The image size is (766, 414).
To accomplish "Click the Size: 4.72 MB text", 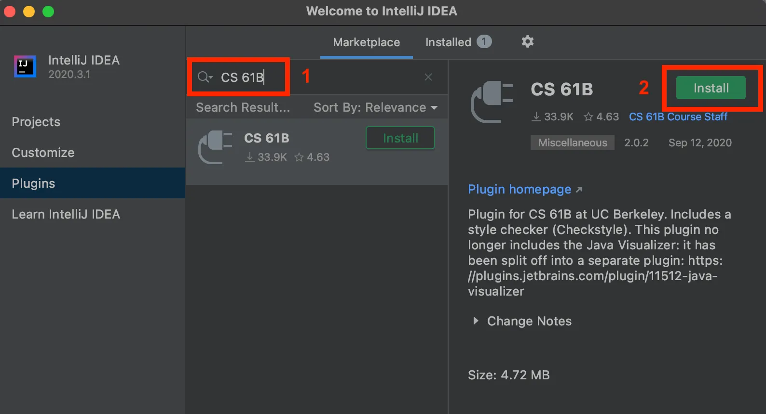I will coord(509,375).
